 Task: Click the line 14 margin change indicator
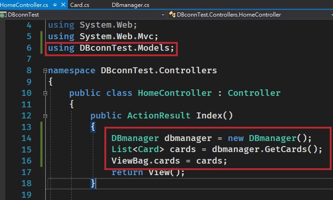coord(42,138)
